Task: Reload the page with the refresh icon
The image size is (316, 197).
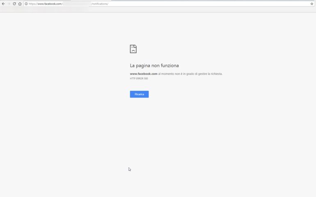Action: pos(14,4)
